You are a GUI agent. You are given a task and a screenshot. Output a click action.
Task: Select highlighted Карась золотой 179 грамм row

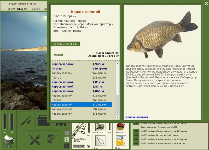click(82, 105)
